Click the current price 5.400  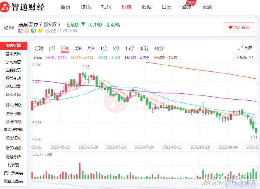(x=72, y=25)
